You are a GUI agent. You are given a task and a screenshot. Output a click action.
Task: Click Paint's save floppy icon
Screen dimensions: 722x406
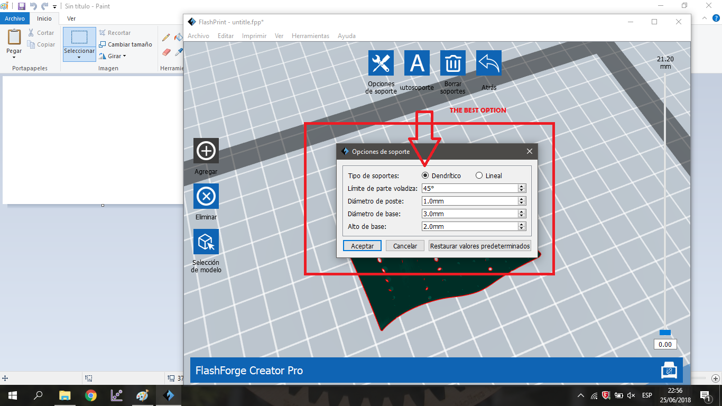pos(22,6)
